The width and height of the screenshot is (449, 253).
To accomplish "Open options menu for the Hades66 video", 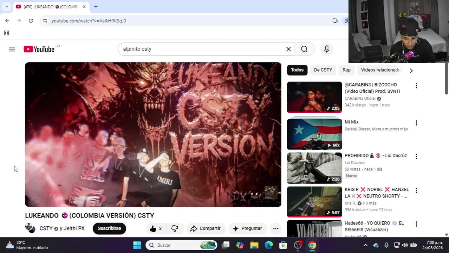I will (x=416, y=224).
